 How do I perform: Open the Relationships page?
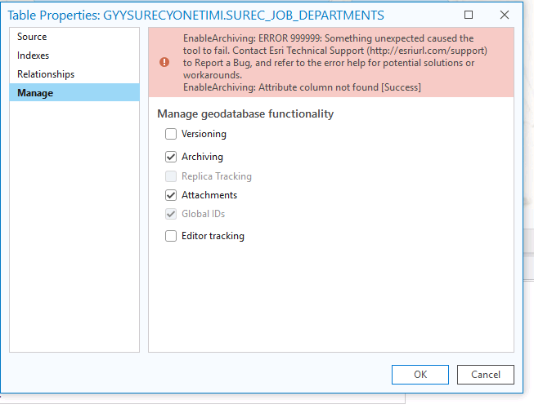point(46,74)
